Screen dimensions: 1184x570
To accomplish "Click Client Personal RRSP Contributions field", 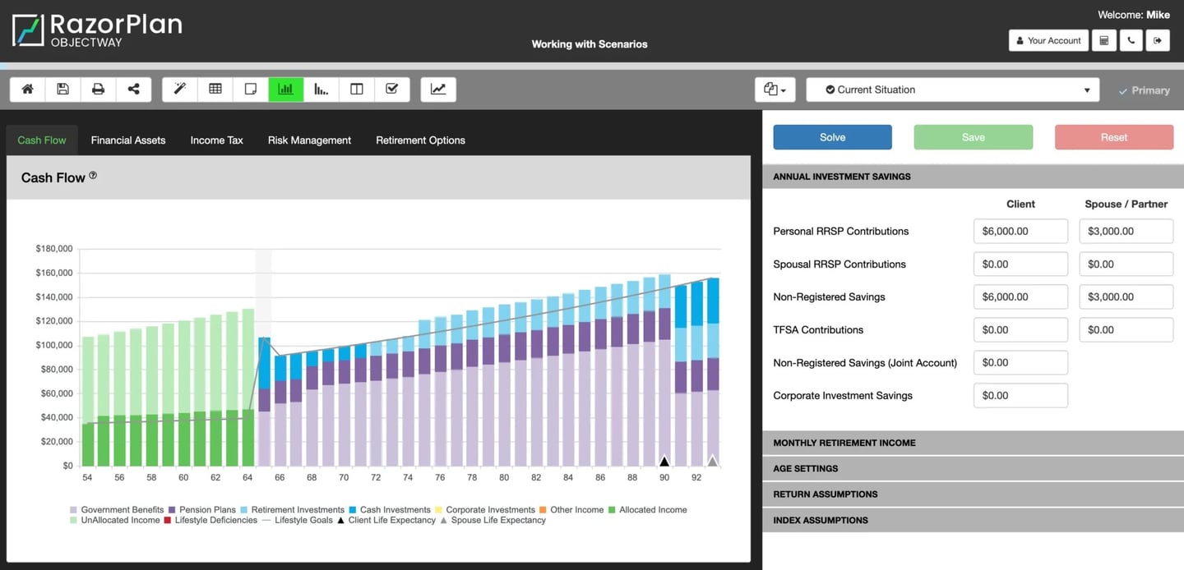I will (1020, 231).
